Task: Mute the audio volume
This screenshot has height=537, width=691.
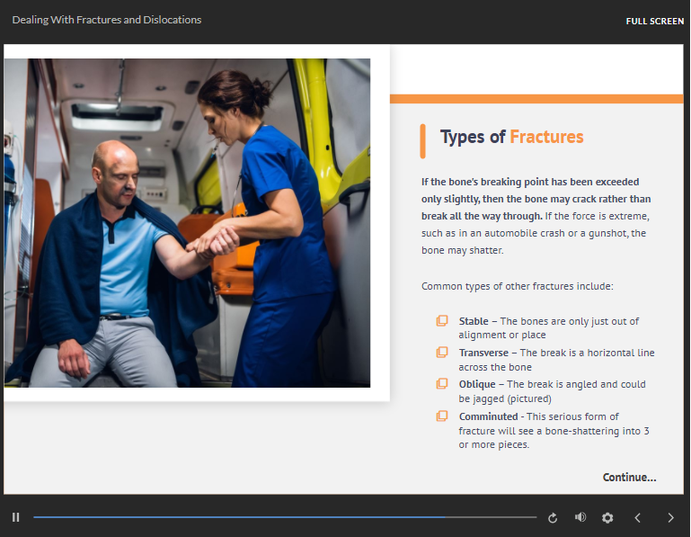Action: pos(580,517)
